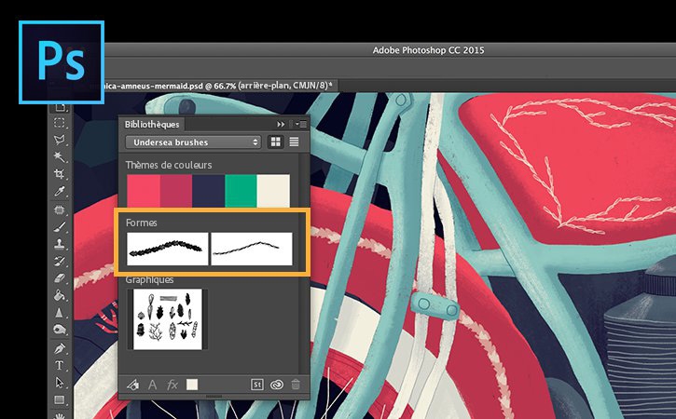Select the Pen tool
Viewport: 676px width, 419px height.
coord(60,348)
